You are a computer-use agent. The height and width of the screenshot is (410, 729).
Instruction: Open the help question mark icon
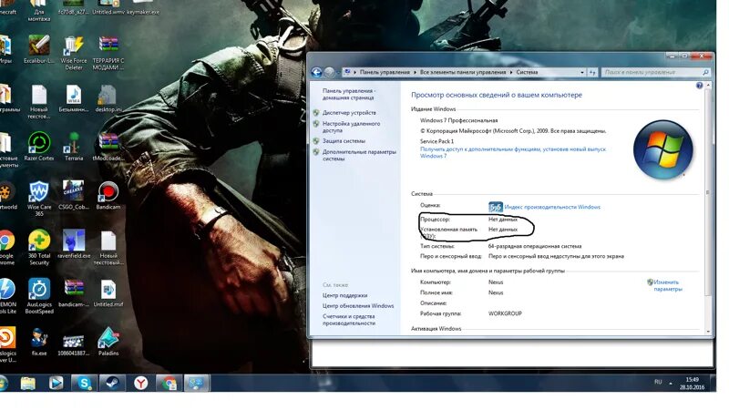(699, 86)
